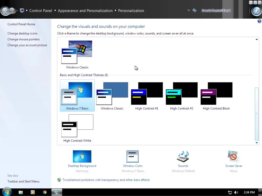Click the 2:34 PM clock
The image size is (262, 196).
click(249, 192)
